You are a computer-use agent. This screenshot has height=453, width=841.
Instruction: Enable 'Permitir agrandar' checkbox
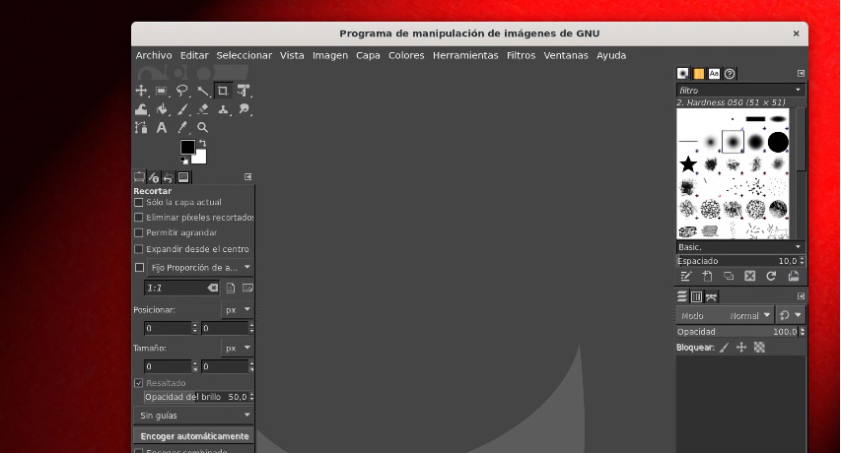point(138,233)
